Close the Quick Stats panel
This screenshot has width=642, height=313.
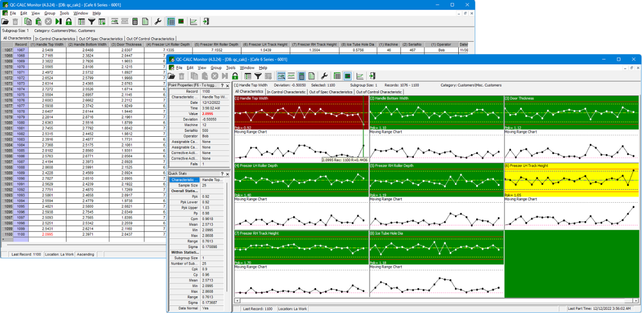pyautogui.click(x=228, y=174)
